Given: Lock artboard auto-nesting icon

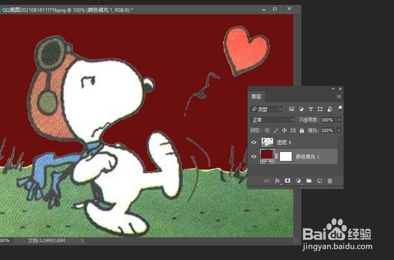Looking at the screenshot, I should [x=293, y=130].
